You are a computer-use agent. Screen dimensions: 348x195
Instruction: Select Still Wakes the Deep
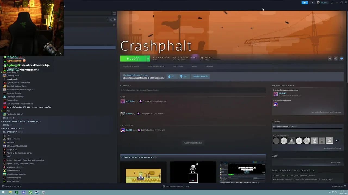[x=15, y=97]
